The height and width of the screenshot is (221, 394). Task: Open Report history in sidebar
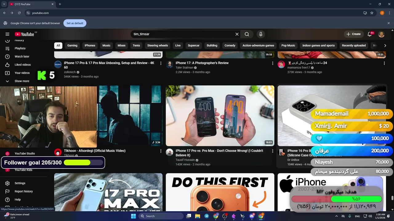[x=24, y=191]
